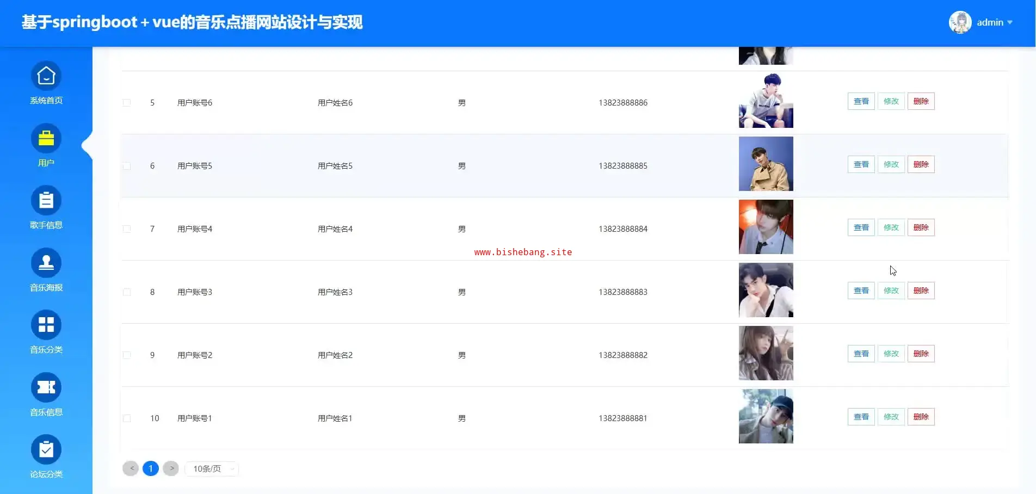The width and height of the screenshot is (1036, 494).
Task: Open the photo thumbnail of 用户账号6
Action: click(x=766, y=101)
